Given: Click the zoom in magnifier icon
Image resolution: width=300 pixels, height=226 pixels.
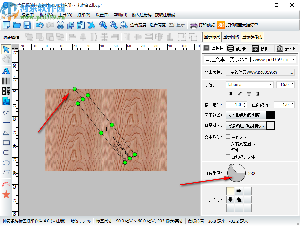Looking at the screenshot, I should point(103,25).
